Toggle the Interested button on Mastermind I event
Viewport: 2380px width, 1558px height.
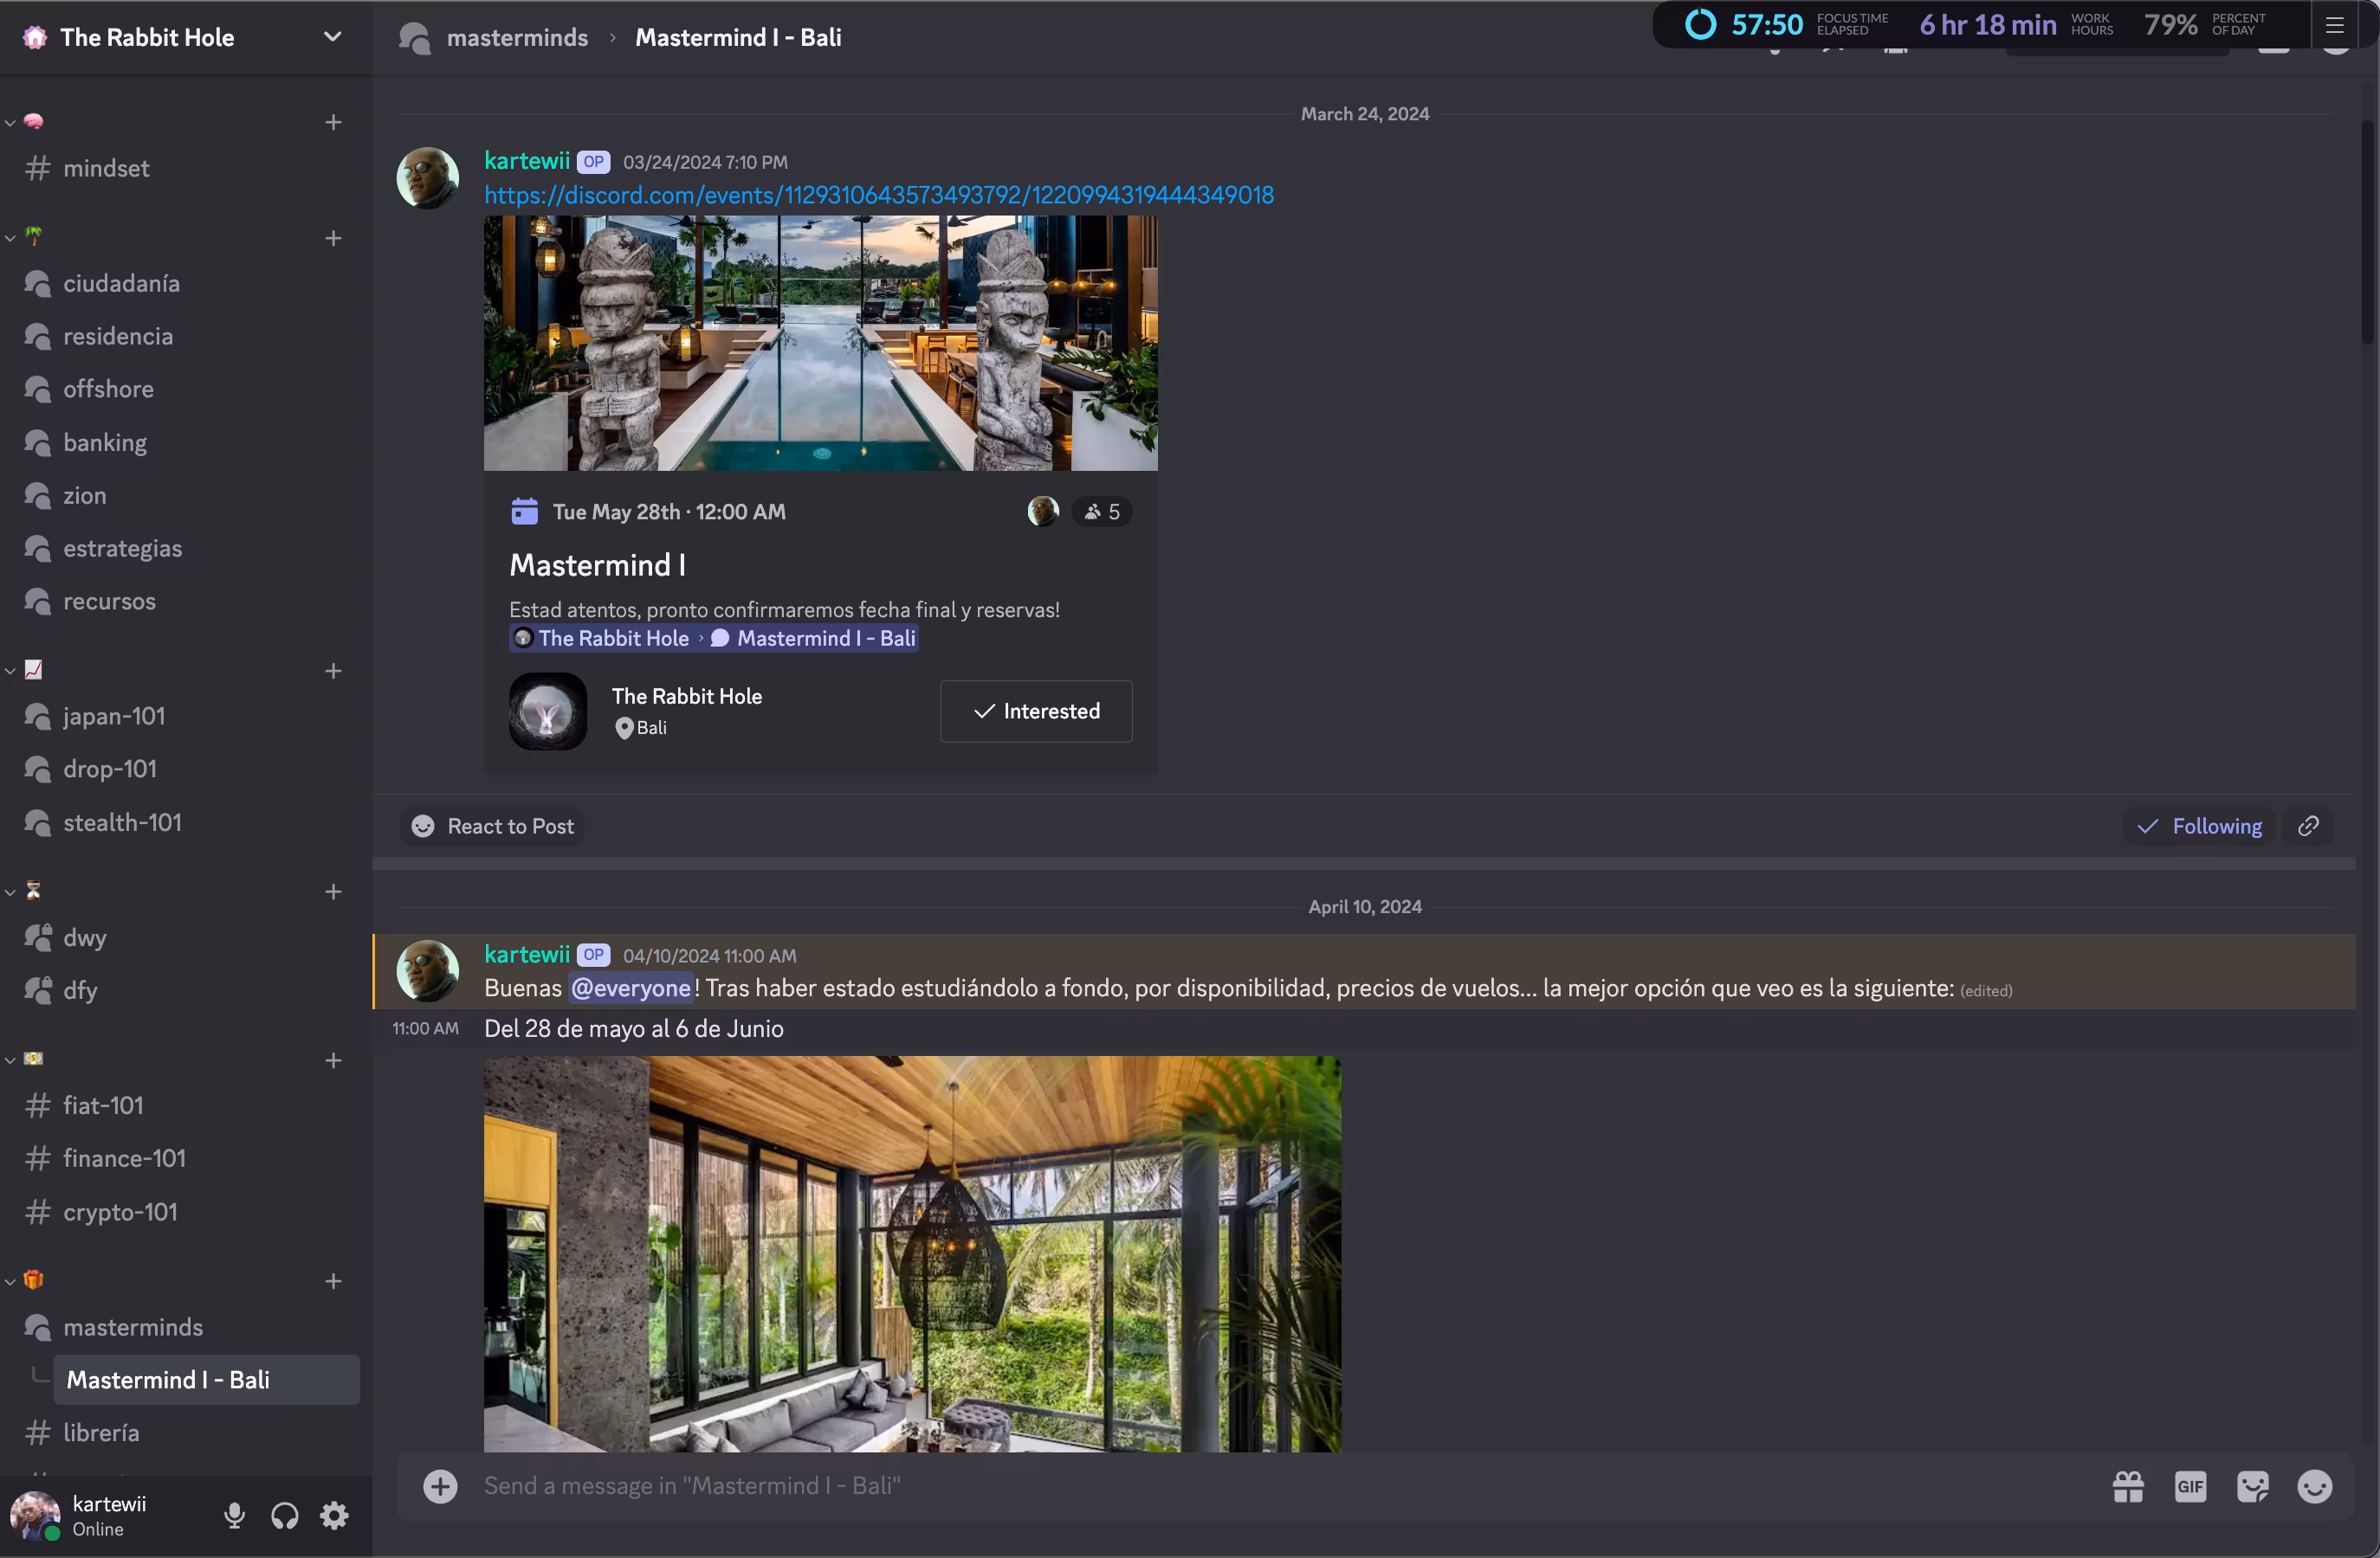tap(1036, 711)
